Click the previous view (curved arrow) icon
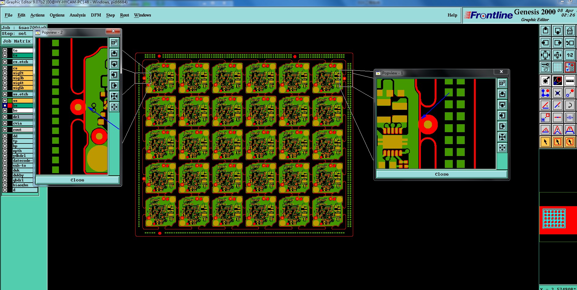 click(x=570, y=43)
